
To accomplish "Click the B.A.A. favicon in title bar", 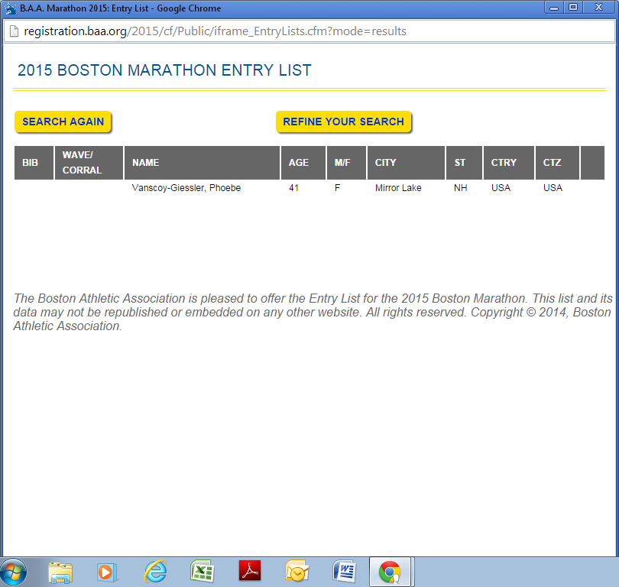I will tap(10, 8).
